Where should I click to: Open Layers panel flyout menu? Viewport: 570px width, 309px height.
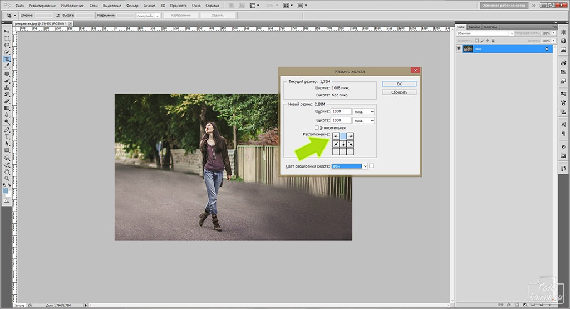554,27
